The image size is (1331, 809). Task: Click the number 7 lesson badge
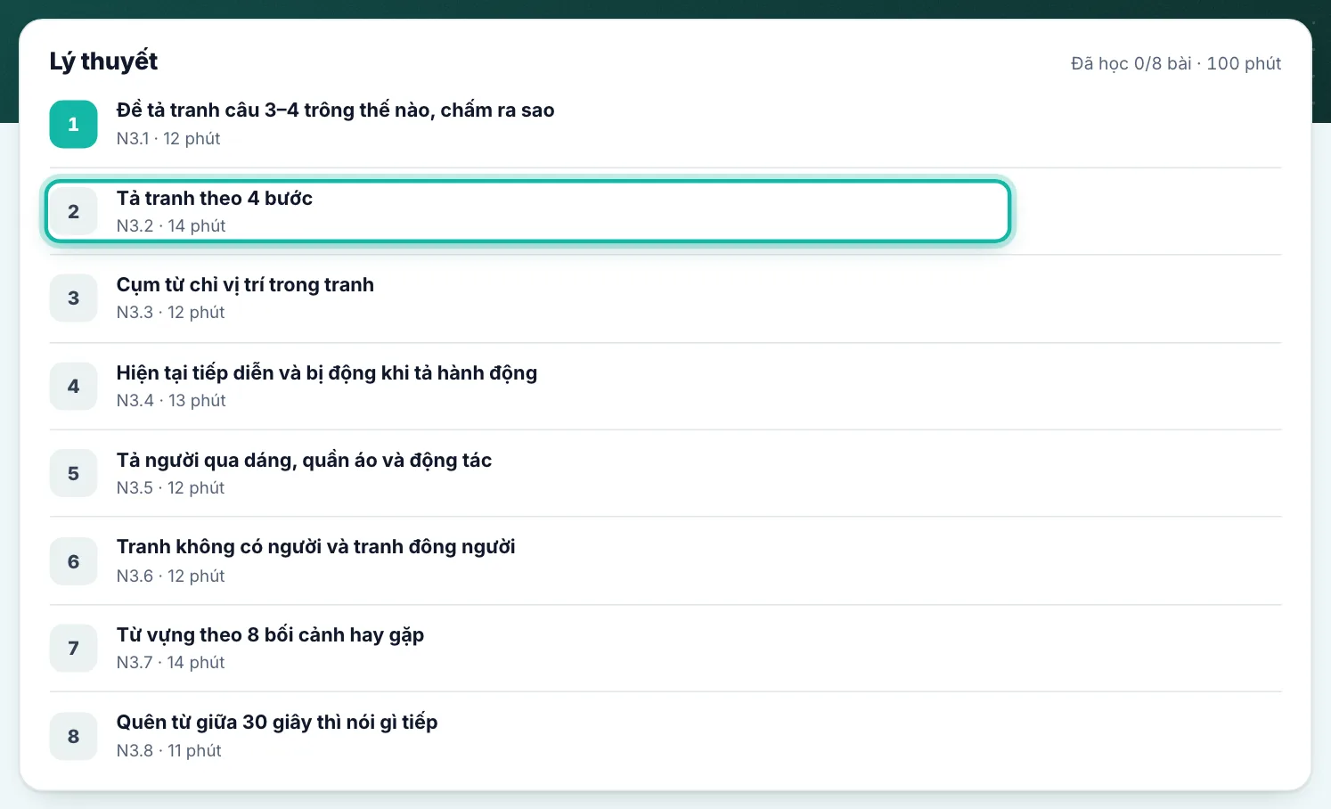pos(73,648)
